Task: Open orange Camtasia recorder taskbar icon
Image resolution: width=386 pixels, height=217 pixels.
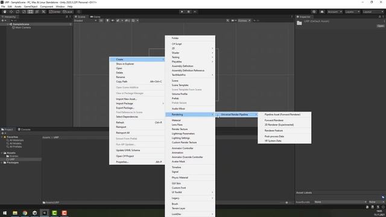Action: click(x=65, y=213)
